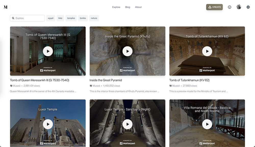The height and width of the screenshot is (147, 255).
Task: Focus the Explore search input field
Action: [27, 18]
